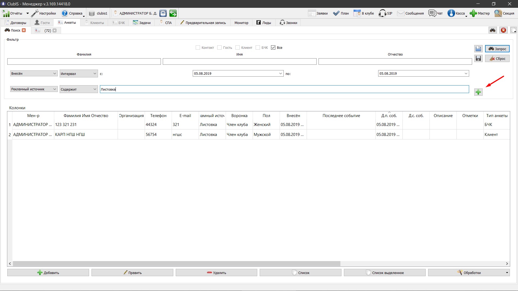The image size is (518, 291).
Task: Click the floppy disk save-filter icon
Action: pos(478,59)
